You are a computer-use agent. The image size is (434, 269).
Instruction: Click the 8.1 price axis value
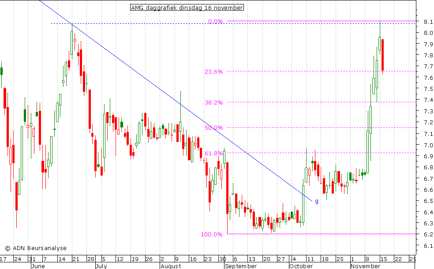(428, 22)
